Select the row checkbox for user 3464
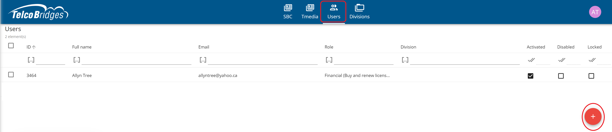Image resolution: width=612 pixels, height=132 pixels. click(x=11, y=75)
